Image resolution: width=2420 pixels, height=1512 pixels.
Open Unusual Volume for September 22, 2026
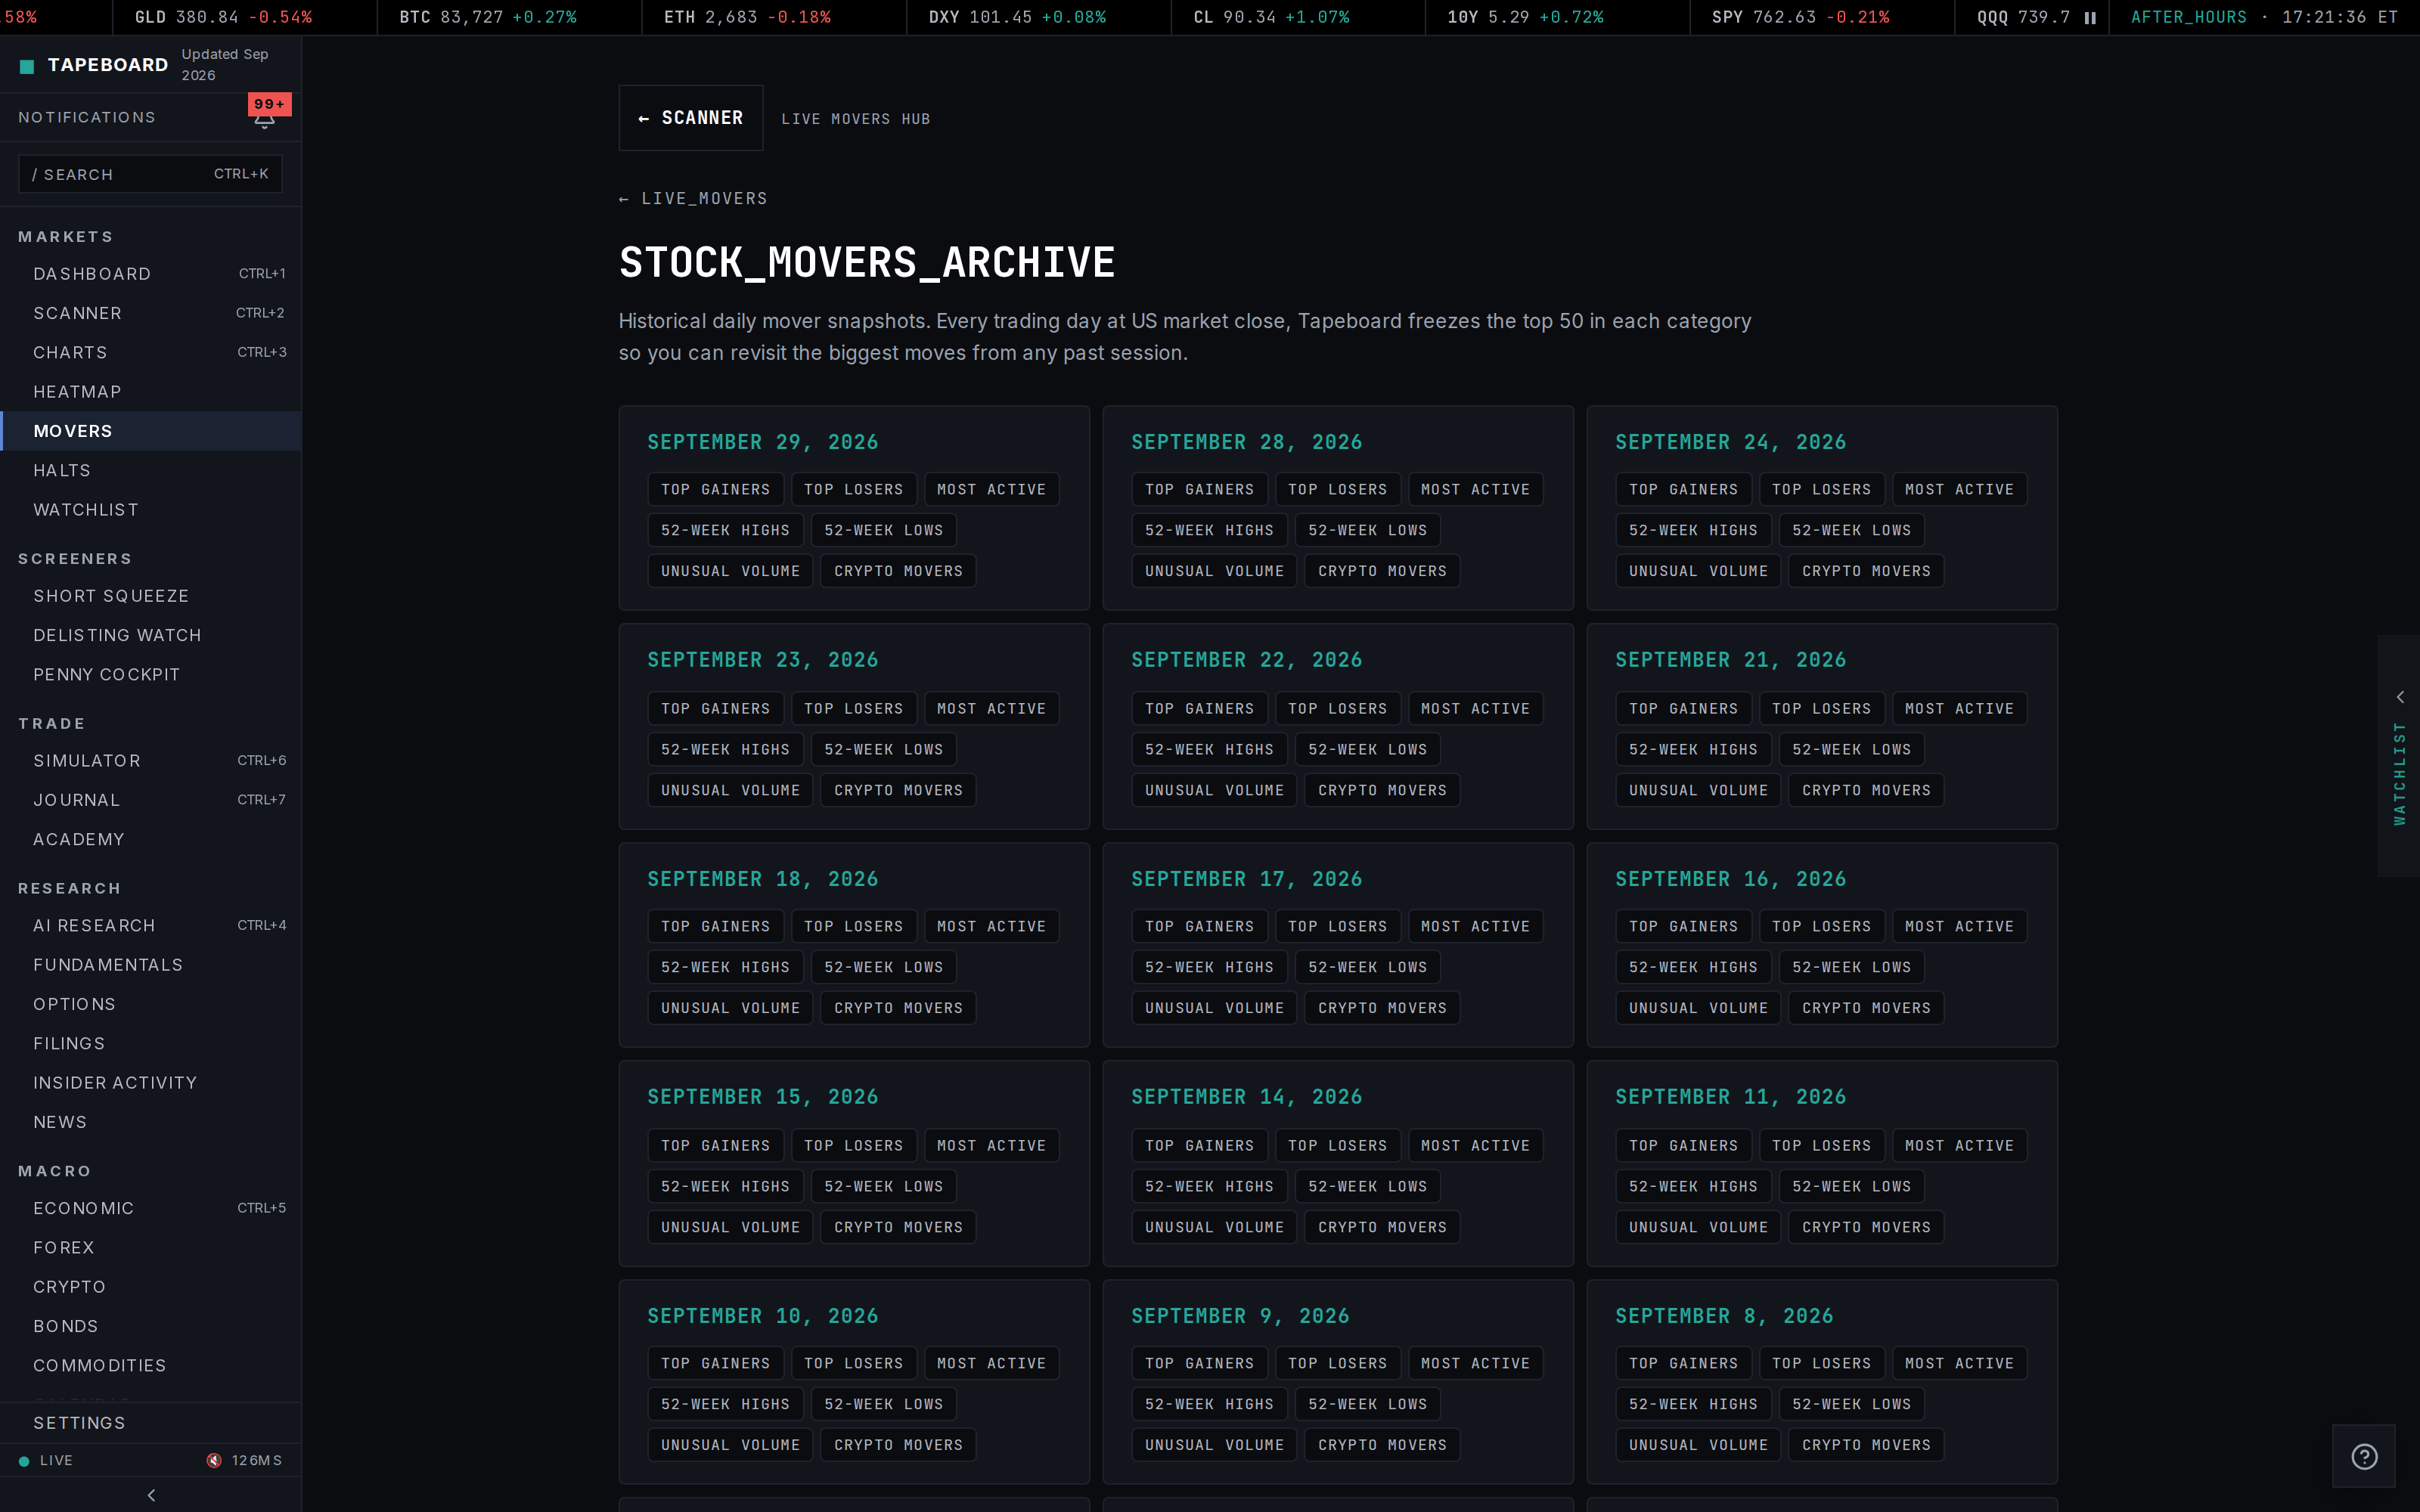tap(1214, 790)
